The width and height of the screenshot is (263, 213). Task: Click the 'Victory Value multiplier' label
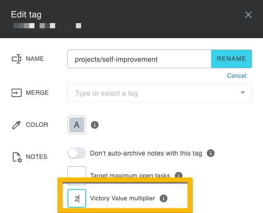[123, 198]
